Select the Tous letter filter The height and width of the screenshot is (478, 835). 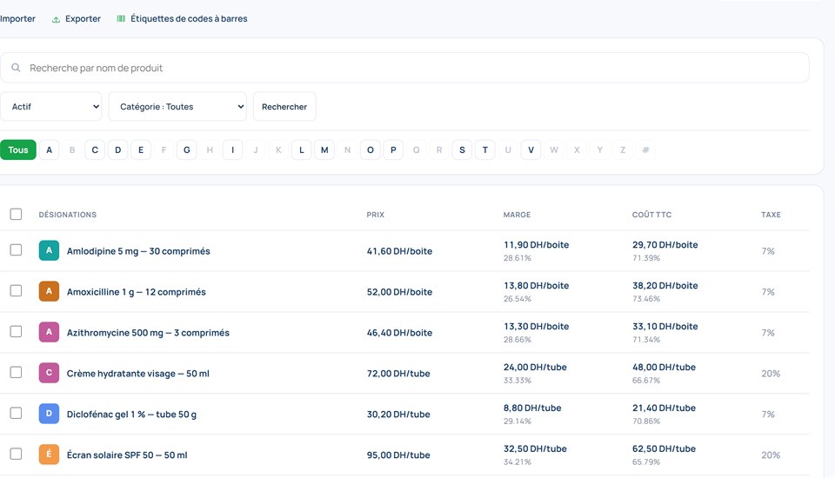[x=18, y=149]
